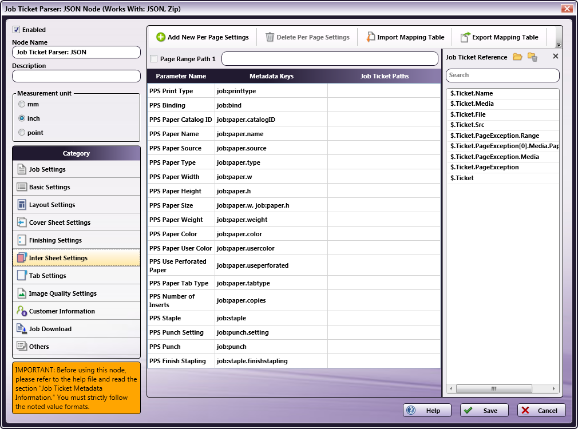Switch to Image Quality Settings label
Screen dimensions: 578x429
coord(63,293)
